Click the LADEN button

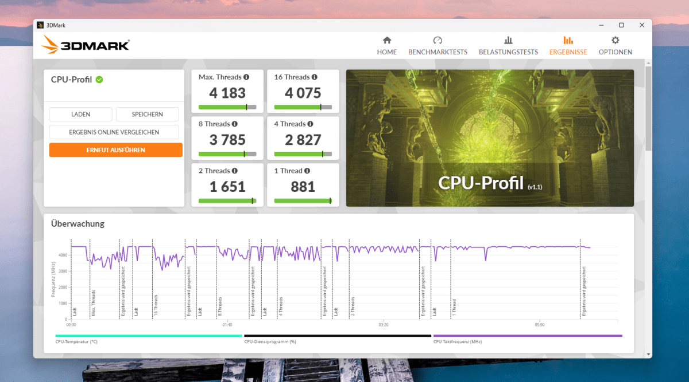click(80, 115)
